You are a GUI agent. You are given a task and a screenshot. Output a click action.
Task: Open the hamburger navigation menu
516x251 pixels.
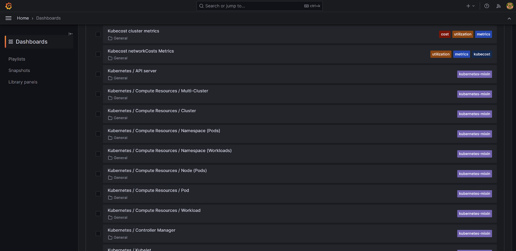(x=8, y=18)
